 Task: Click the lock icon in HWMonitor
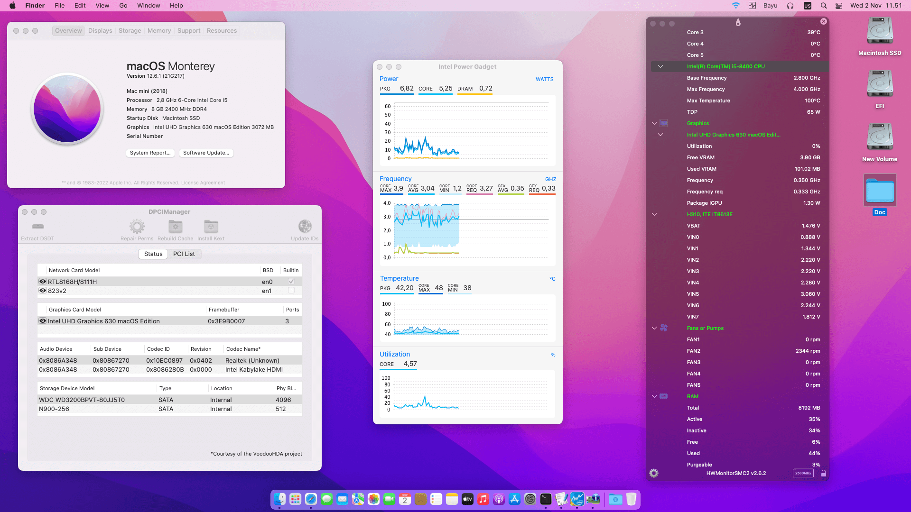pos(824,473)
